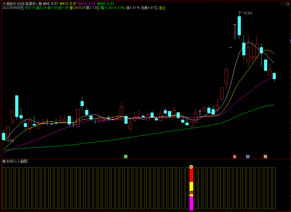Select the MA5: 8.57 indicator label
This screenshot has height=212, width=291.
(x=50, y=4)
